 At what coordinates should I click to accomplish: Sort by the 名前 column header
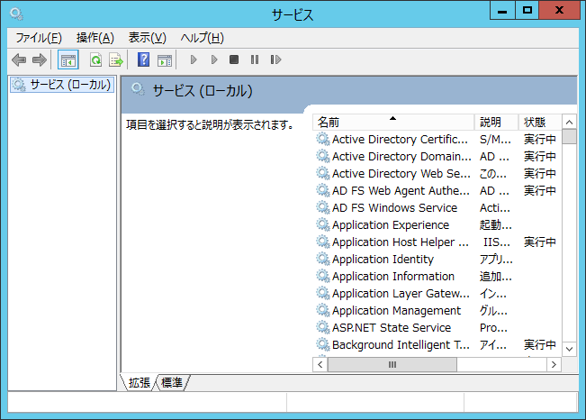393,122
